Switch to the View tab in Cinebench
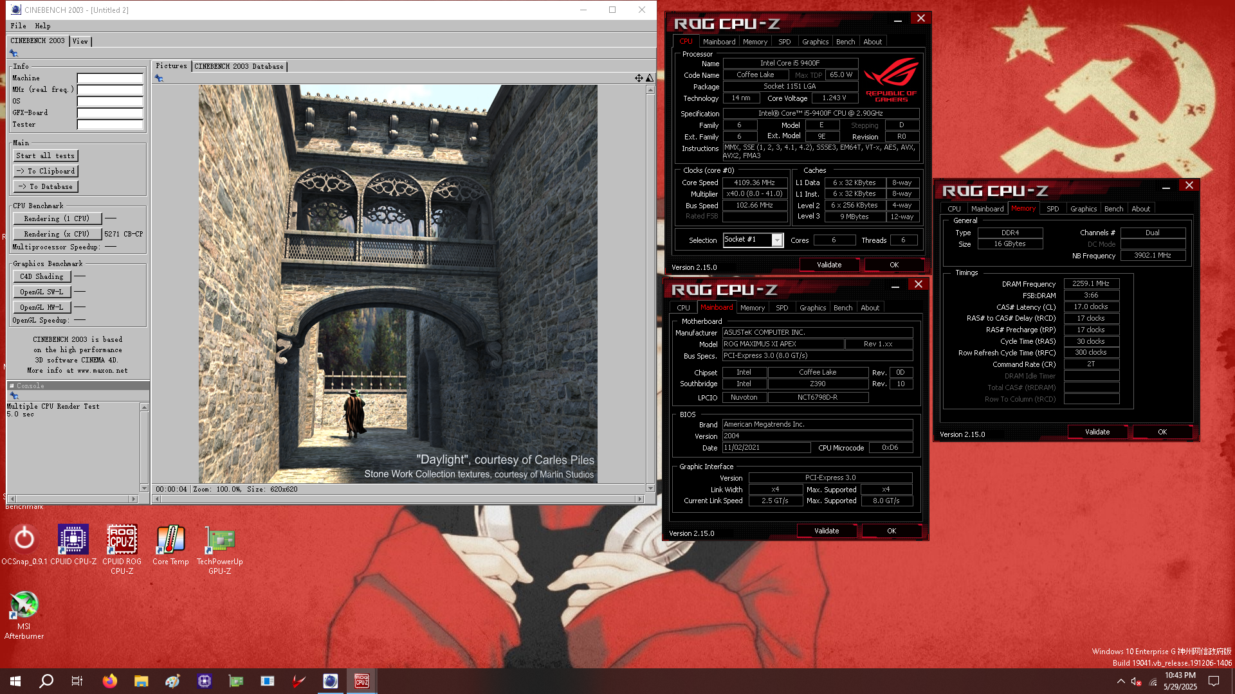 [80, 41]
